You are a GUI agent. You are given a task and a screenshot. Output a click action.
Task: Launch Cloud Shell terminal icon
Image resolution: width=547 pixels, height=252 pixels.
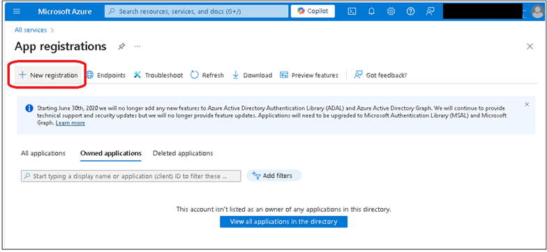tap(352, 11)
